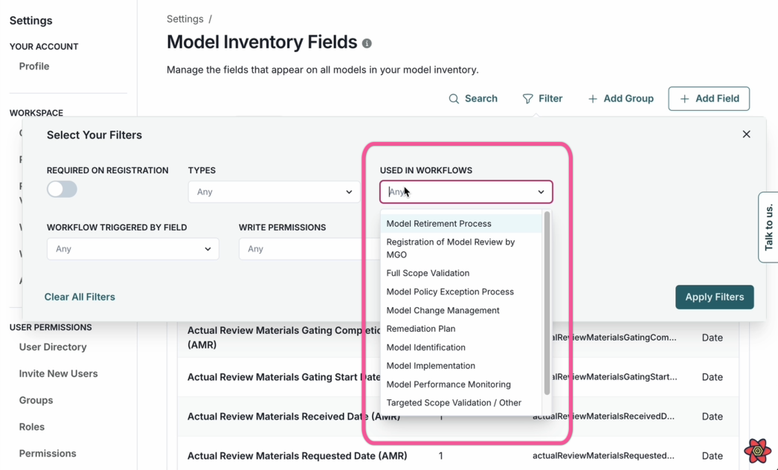Image resolution: width=778 pixels, height=470 pixels.
Task: Click the info icon beside Model Inventory Fields
Action: (366, 43)
